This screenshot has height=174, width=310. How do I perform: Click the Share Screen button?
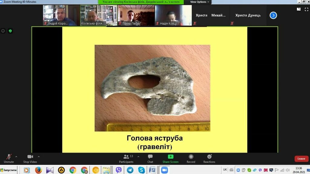(x=170, y=158)
